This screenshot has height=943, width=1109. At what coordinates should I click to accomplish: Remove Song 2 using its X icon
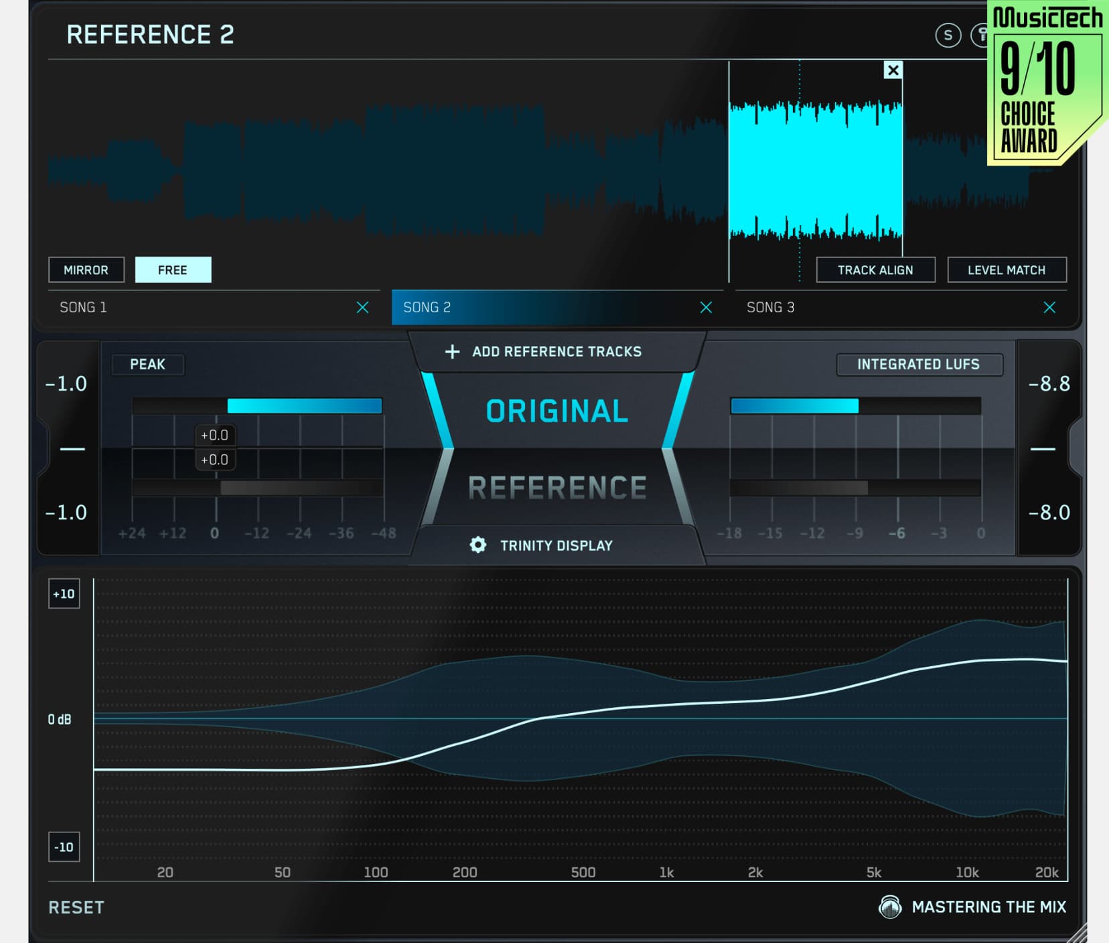coord(706,308)
